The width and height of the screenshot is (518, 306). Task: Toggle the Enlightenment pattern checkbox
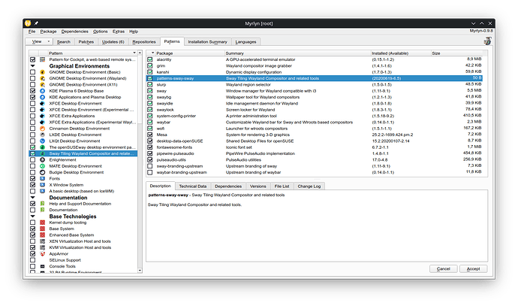(32, 160)
